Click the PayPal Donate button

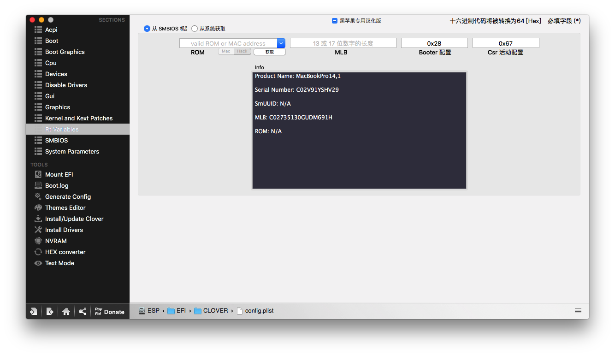(109, 312)
